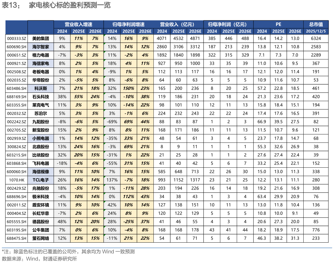Click the table title 家电核心标的盈利预测一览
334x263 pixels.
pyautogui.click(x=69, y=6)
